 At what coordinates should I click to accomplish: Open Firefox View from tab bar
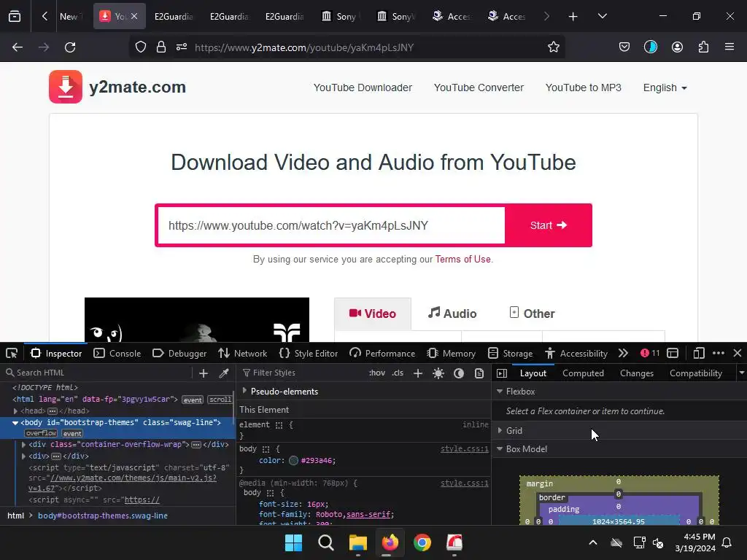point(15,16)
